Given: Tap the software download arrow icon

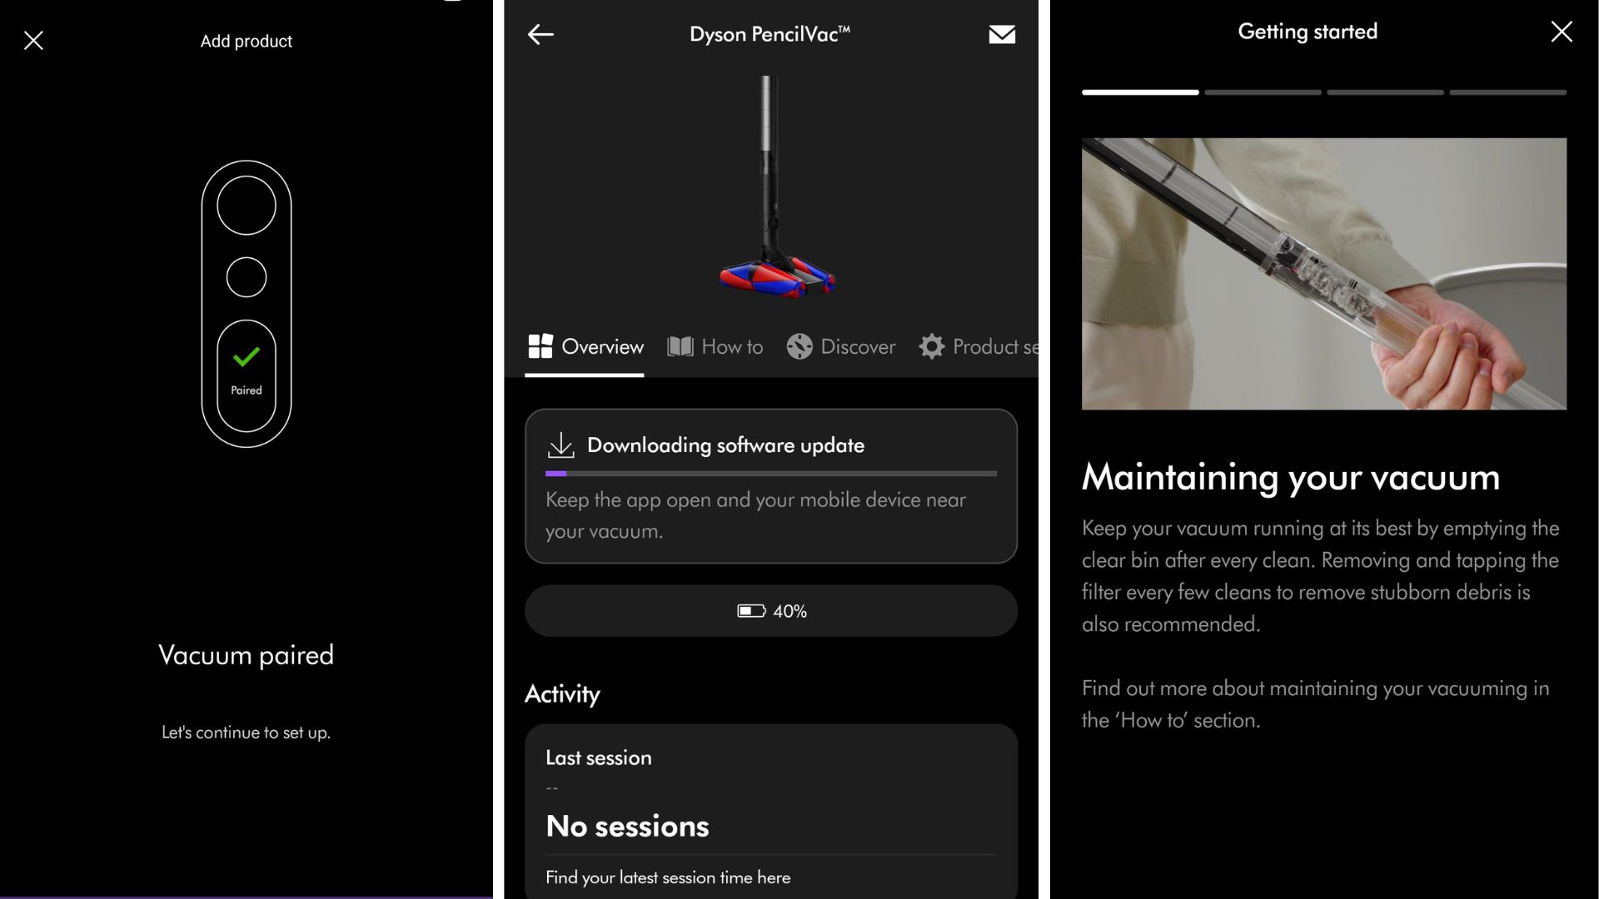Looking at the screenshot, I should click(560, 445).
